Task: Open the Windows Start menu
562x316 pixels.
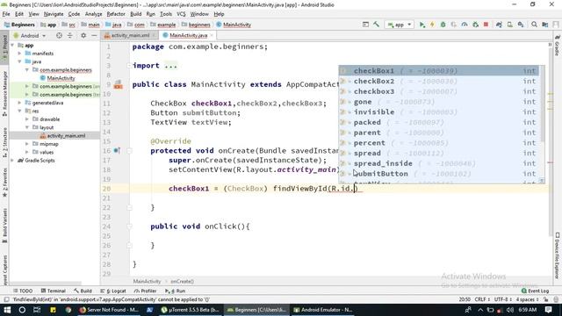Action: [x=7, y=310]
